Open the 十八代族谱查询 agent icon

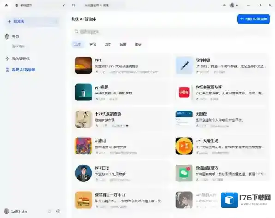click(84, 119)
